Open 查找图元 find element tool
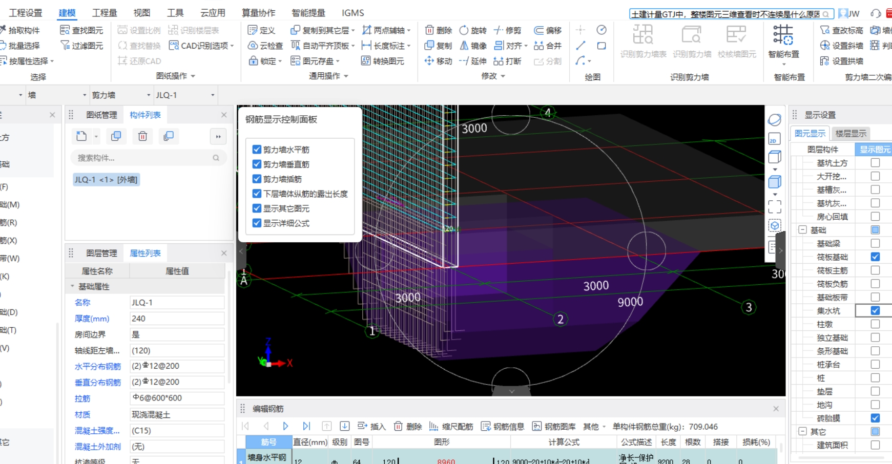 click(x=81, y=30)
